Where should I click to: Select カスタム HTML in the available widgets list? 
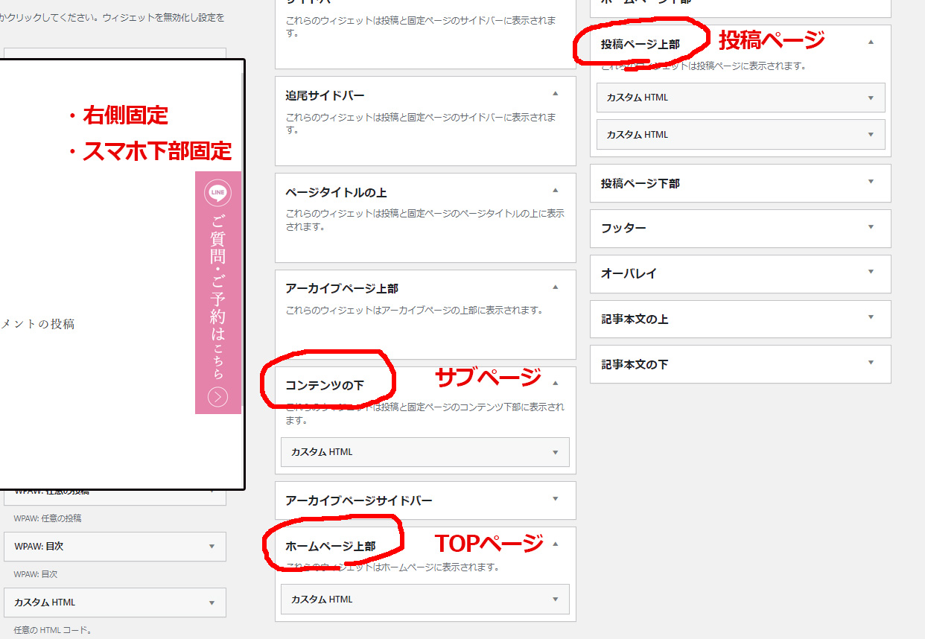(115, 603)
